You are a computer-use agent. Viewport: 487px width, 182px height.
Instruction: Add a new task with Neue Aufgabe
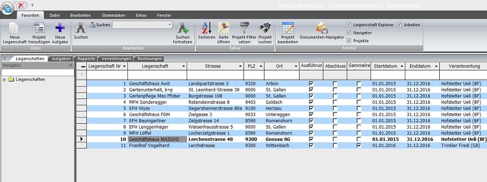click(x=60, y=33)
